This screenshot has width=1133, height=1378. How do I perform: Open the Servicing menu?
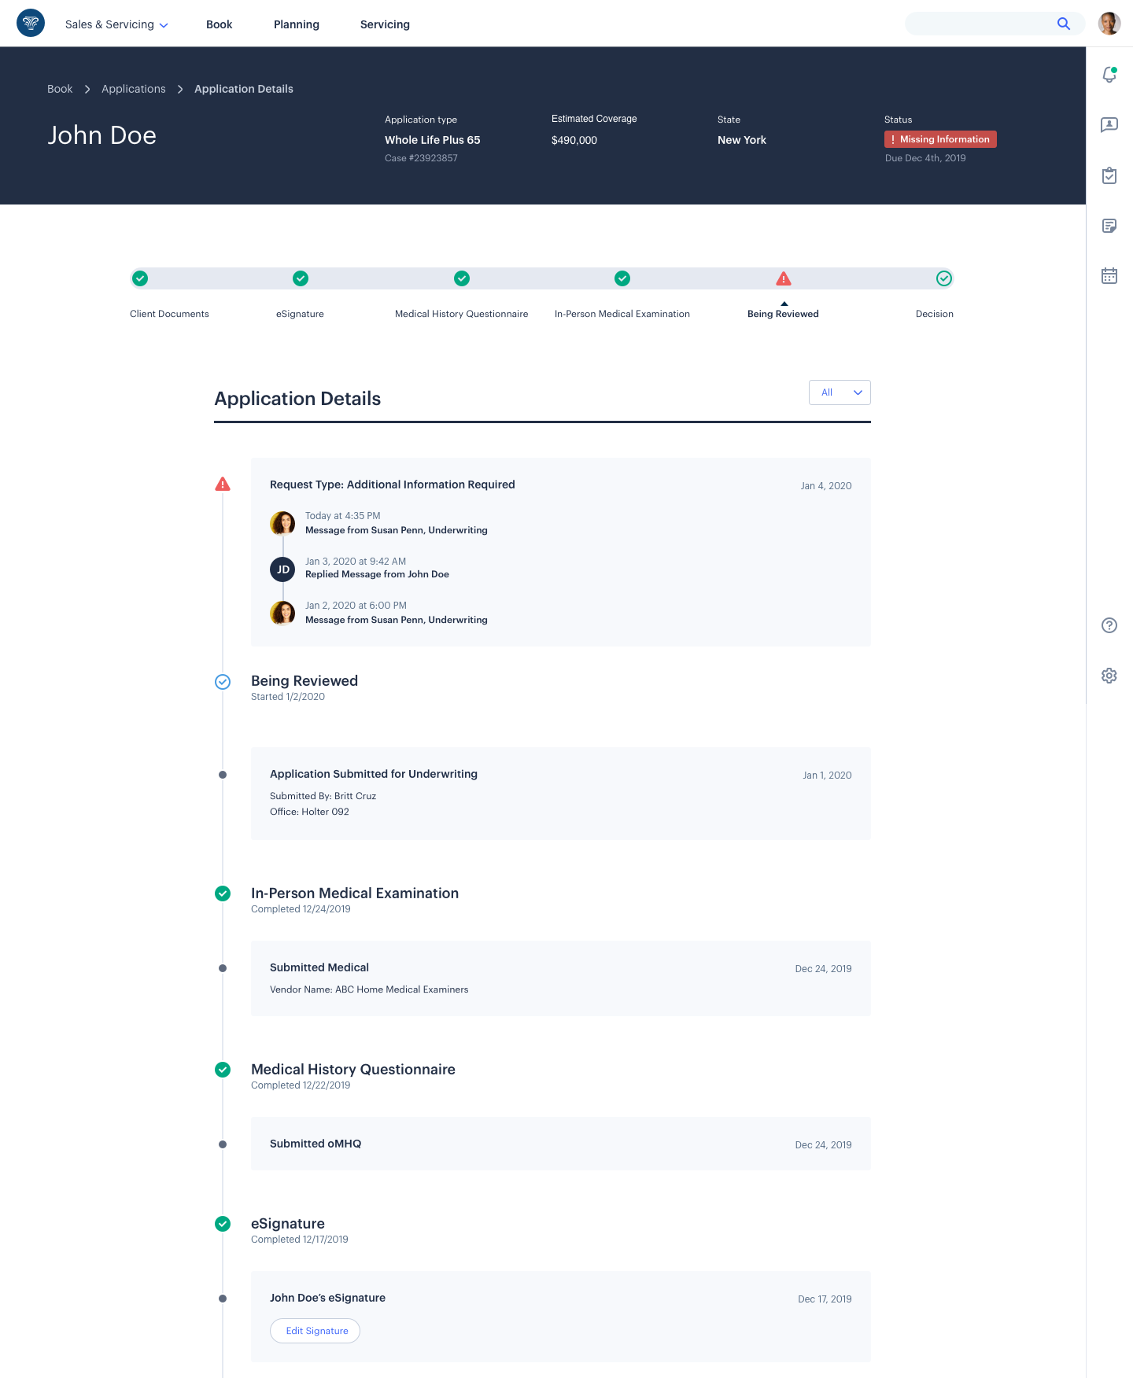(385, 24)
